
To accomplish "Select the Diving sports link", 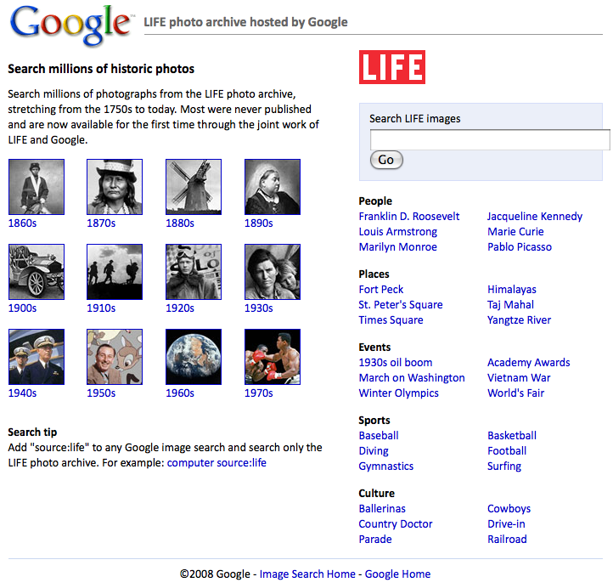I will (x=374, y=451).
